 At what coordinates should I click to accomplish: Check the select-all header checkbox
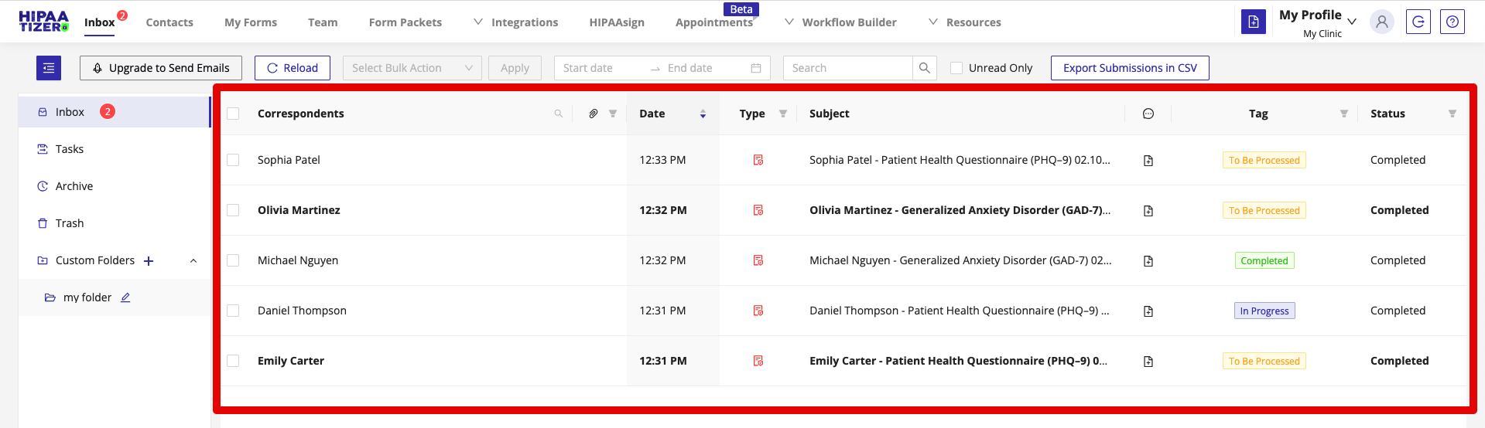[233, 114]
